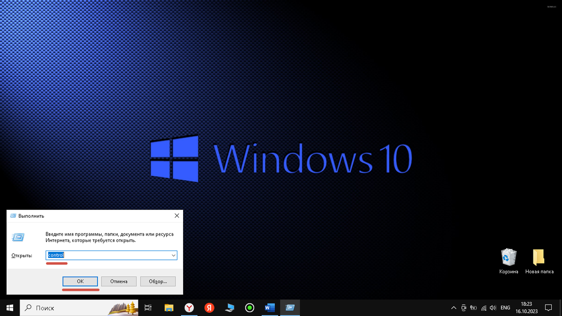Image resolution: width=562 pixels, height=316 pixels.
Task: Select the Новая папка folder on desktop
Action: coord(540,261)
